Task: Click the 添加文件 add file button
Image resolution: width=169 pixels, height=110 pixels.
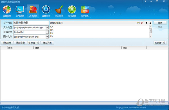Action: 7,43
